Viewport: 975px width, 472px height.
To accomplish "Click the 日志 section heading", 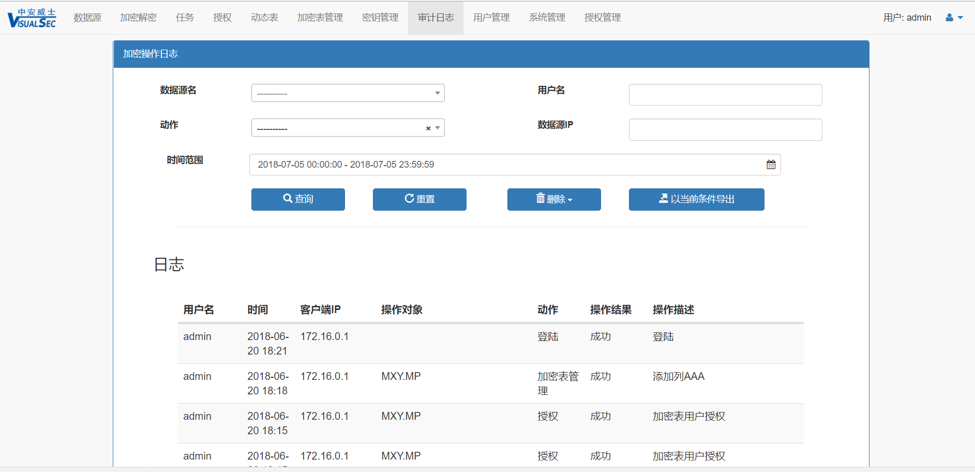I will [169, 264].
